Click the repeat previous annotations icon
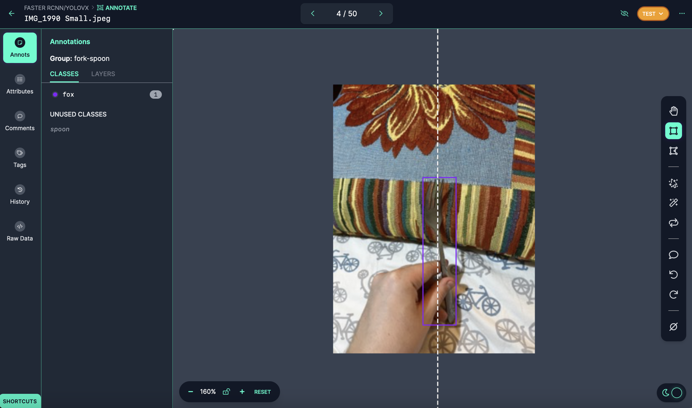692x408 pixels. [673, 223]
